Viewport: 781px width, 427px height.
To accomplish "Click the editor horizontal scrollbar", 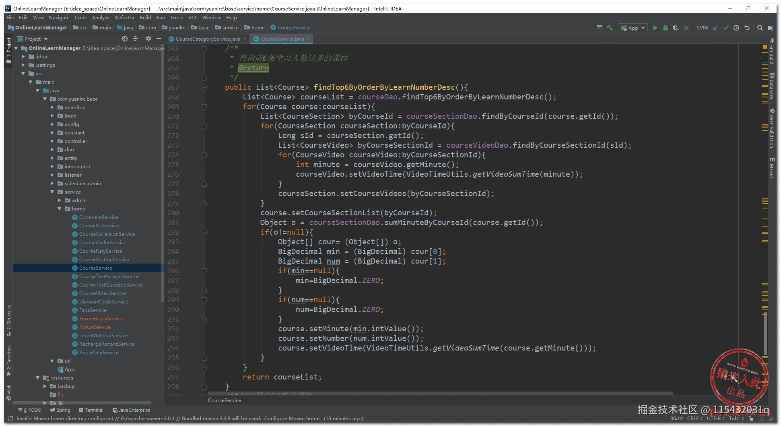I will 440,393.
